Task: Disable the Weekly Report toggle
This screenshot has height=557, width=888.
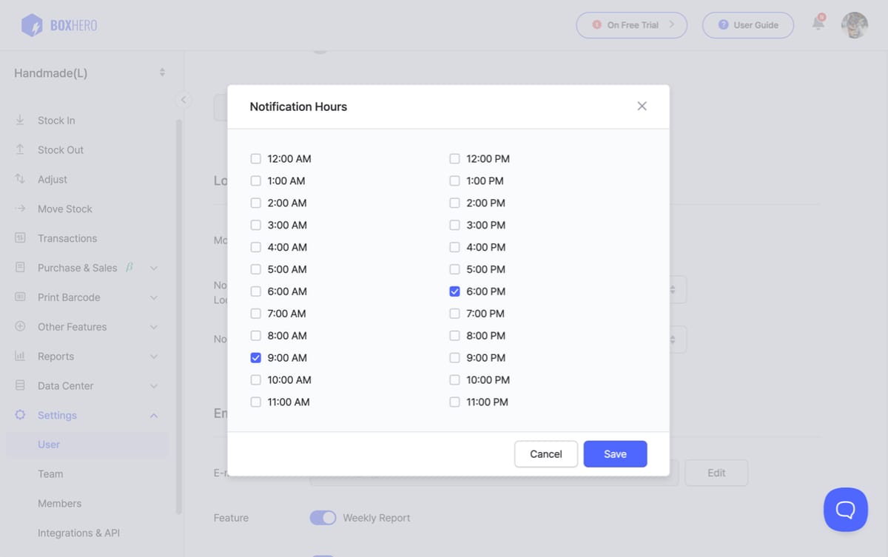Action: click(323, 518)
